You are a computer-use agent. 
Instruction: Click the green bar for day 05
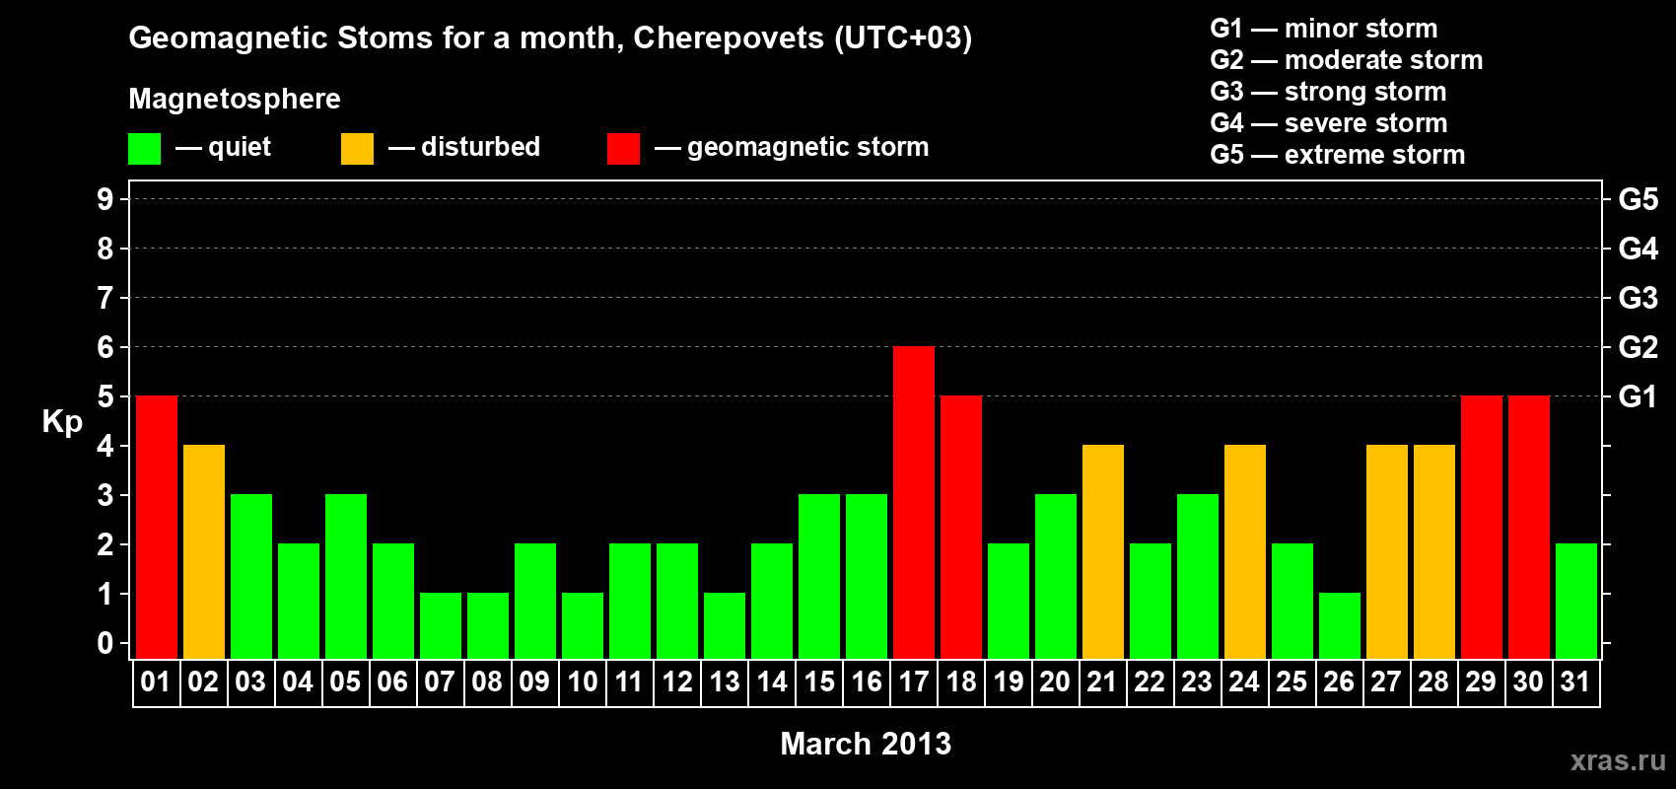pyautogui.click(x=346, y=576)
